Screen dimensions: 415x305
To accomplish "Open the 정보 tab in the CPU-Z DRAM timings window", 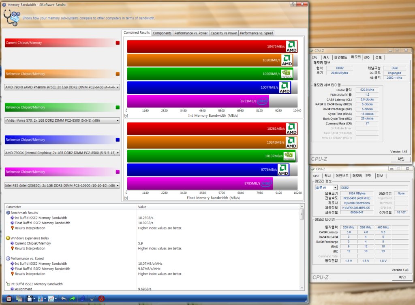I will (379, 58).
